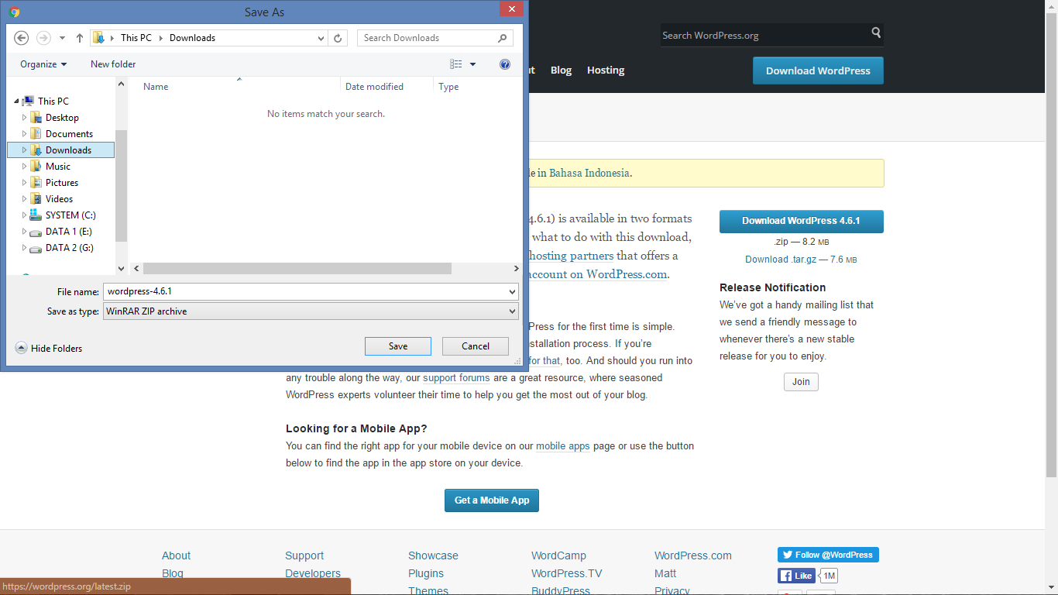
Task: Collapse the This PC tree node
Action: point(16,101)
